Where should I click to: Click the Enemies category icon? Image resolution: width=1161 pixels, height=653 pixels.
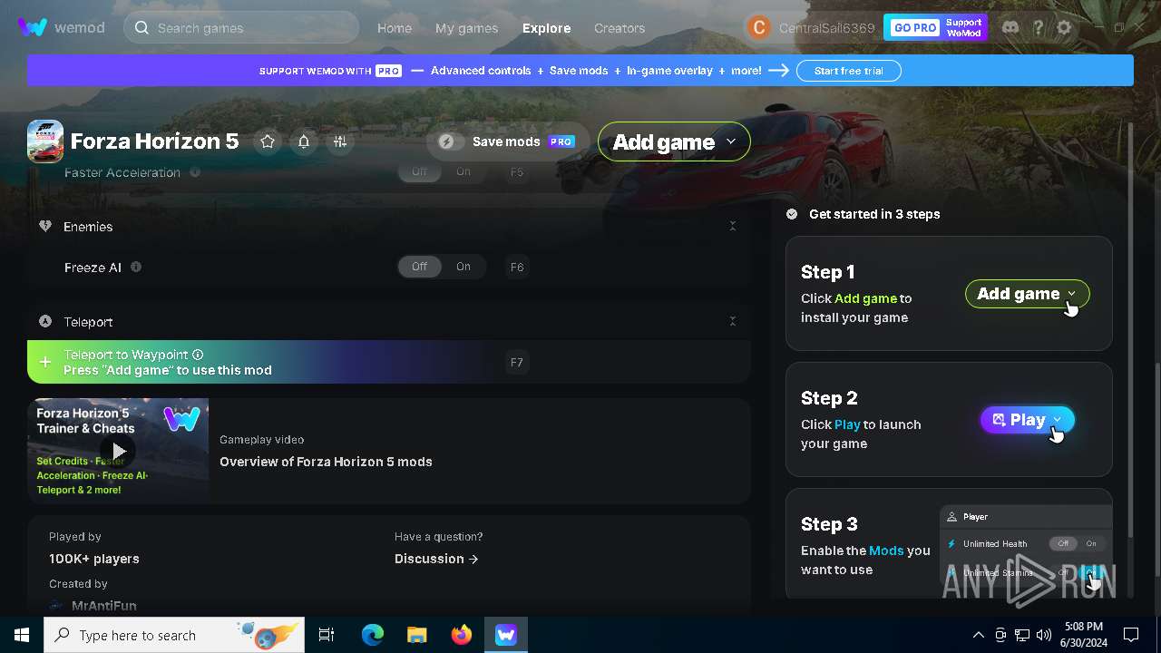[45, 226]
